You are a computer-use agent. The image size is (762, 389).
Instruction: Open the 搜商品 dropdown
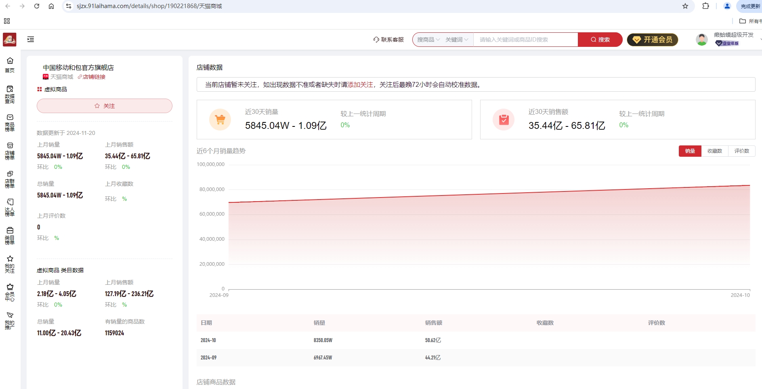coord(427,40)
